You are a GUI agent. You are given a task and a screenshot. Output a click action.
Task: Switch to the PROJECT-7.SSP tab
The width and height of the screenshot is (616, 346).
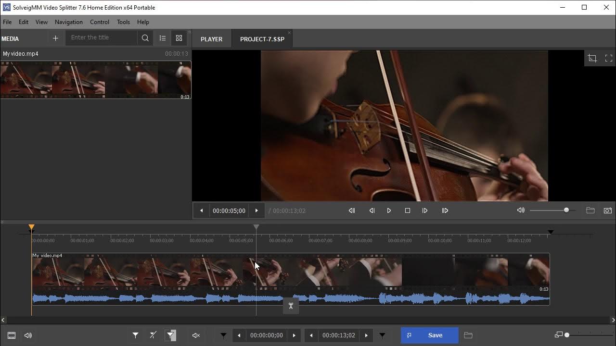point(262,39)
